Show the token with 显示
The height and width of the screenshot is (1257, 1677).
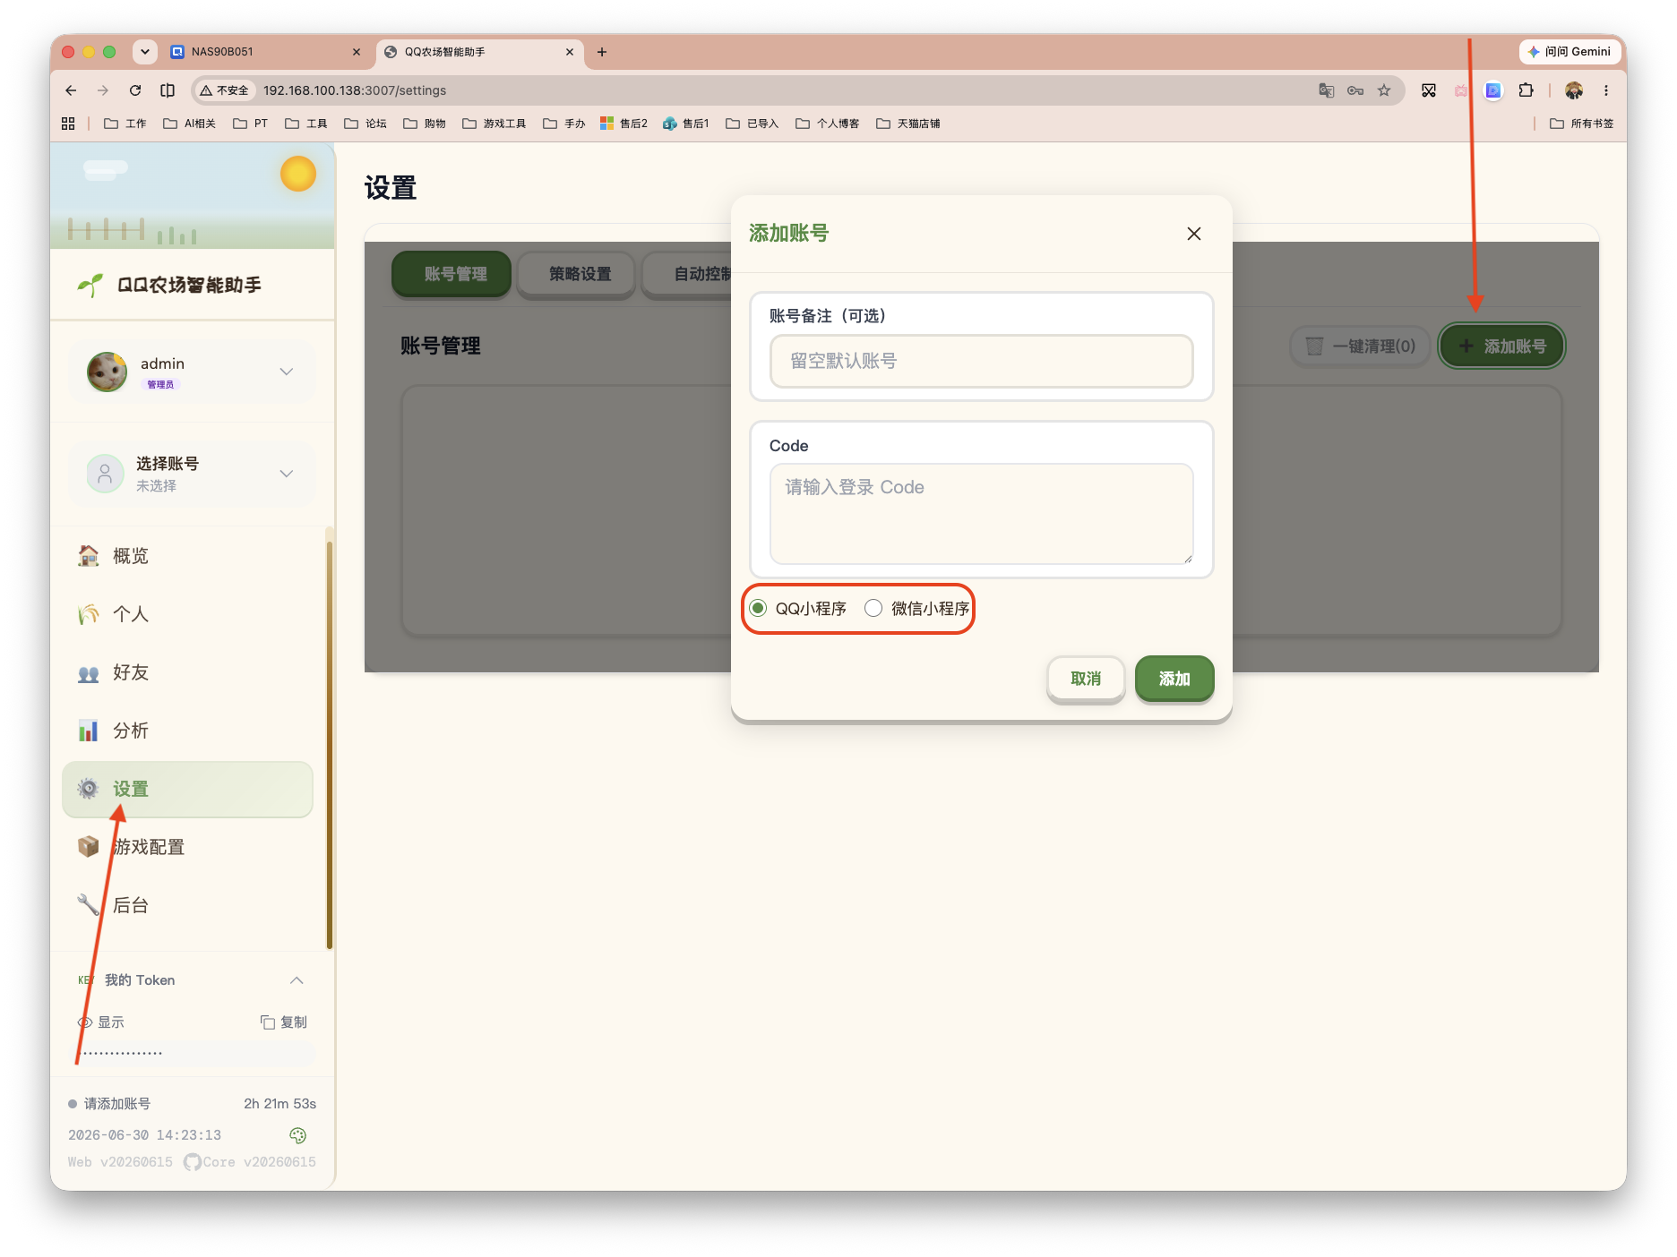point(101,1022)
